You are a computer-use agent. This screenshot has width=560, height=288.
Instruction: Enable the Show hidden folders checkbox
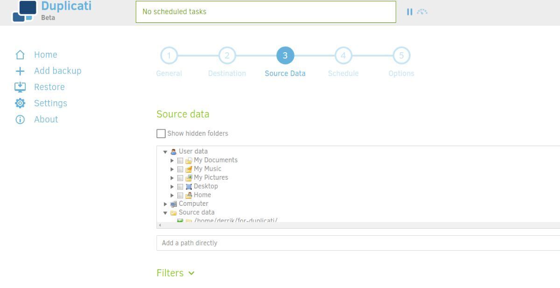(161, 133)
